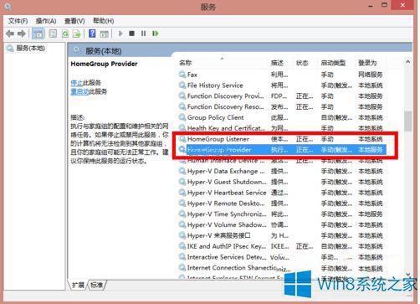Open the Help question-mark toolbar icon
The width and height of the screenshot is (420, 304).
(92, 33)
